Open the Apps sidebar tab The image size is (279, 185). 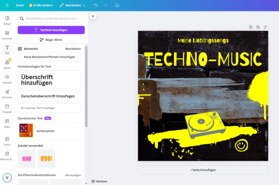(7, 123)
